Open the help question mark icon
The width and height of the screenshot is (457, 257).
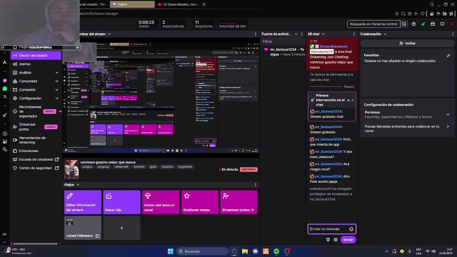click(x=413, y=24)
